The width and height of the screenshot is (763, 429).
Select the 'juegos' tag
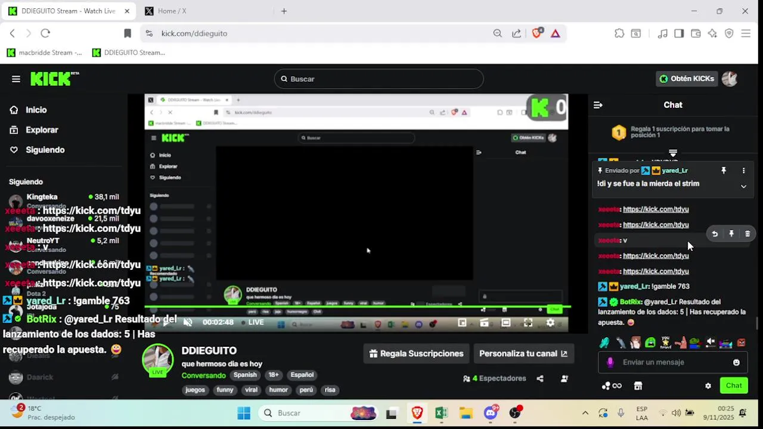pos(195,390)
